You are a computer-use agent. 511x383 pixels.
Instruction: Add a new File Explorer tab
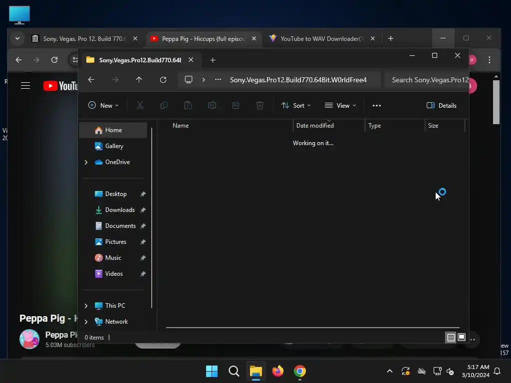pyautogui.click(x=213, y=60)
